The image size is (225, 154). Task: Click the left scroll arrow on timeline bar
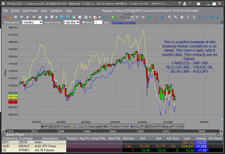click(x=3, y=131)
